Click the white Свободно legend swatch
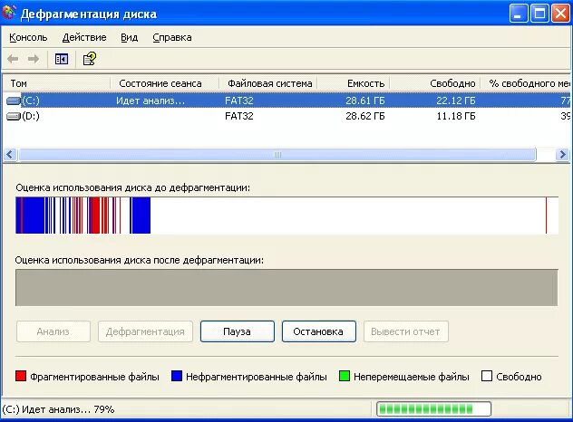This screenshot has width=573, height=422. pyautogui.click(x=487, y=376)
